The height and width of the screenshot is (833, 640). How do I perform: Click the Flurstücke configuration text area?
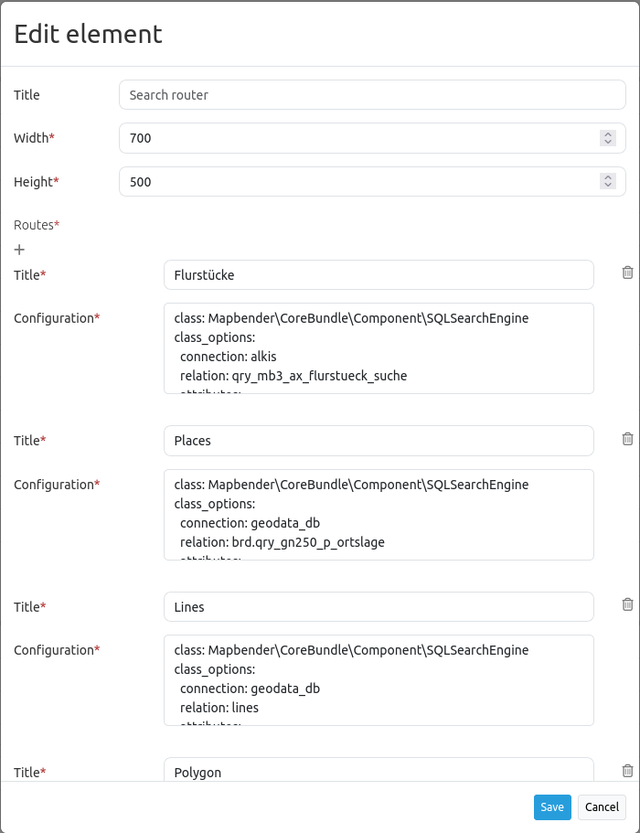point(379,348)
